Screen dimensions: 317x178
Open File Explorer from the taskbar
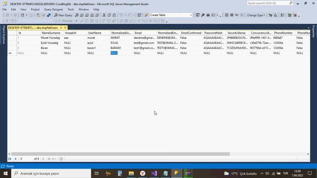pos(131,174)
